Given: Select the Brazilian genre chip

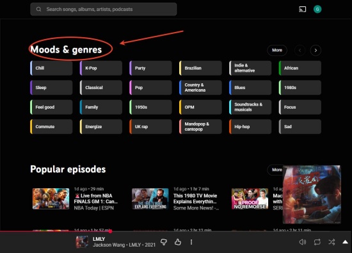Looking at the screenshot, I should [200, 68].
